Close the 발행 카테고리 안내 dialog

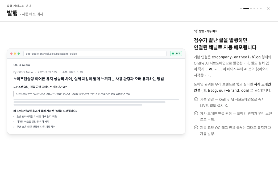point(268,9)
